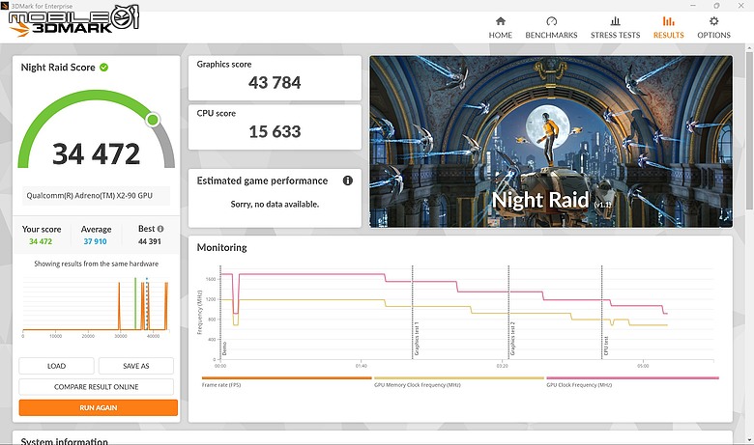Click the info icon next to Best
Image resolution: width=754 pixels, height=445 pixels.
pos(160,229)
